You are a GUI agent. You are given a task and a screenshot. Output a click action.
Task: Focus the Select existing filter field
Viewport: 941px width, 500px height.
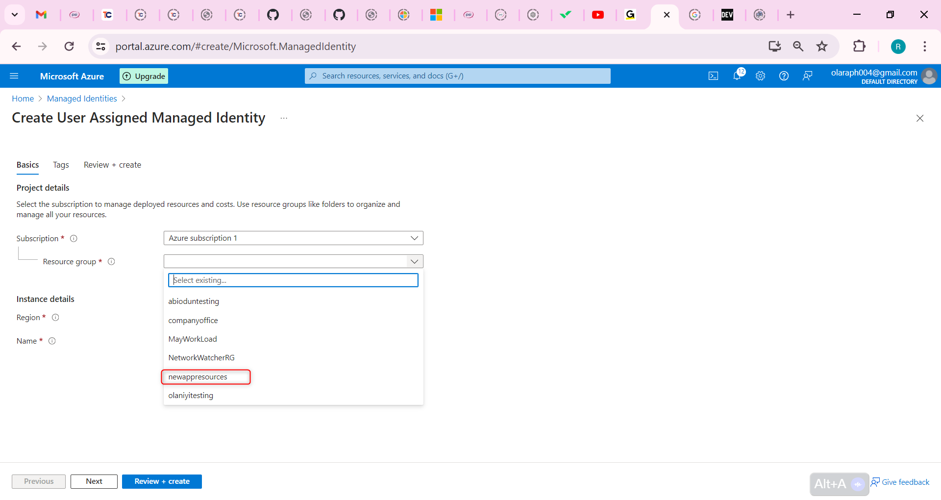tap(293, 280)
